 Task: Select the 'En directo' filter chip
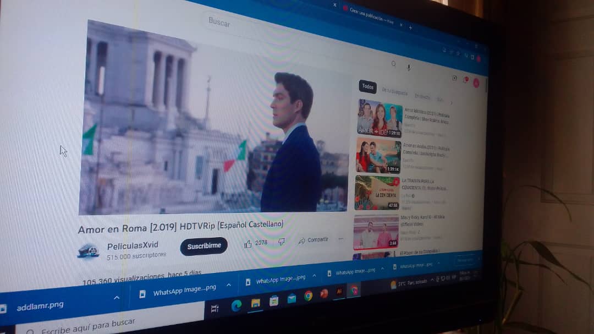(423, 97)
